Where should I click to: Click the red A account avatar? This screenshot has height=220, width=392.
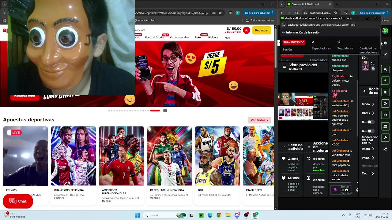click(247, 30)
